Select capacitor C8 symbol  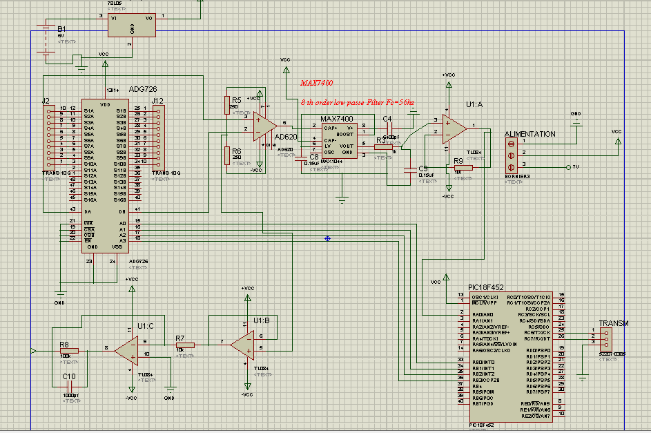[300, 159]
